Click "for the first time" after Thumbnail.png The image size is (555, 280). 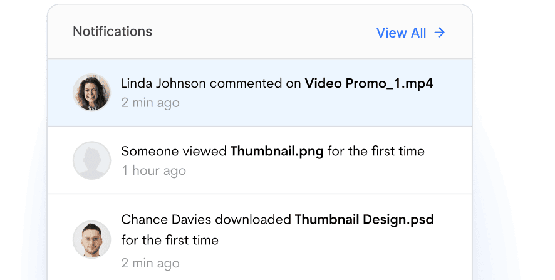375,151
